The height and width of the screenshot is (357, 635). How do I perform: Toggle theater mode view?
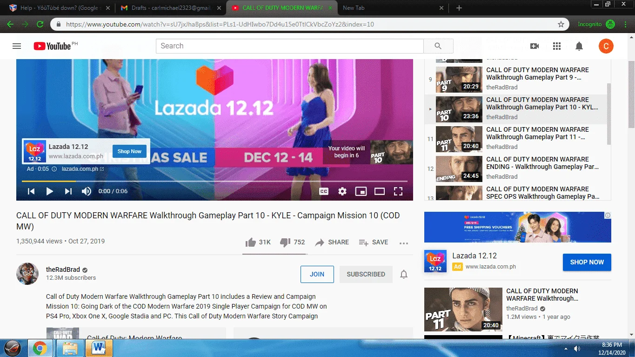click(x=380, y=191)
